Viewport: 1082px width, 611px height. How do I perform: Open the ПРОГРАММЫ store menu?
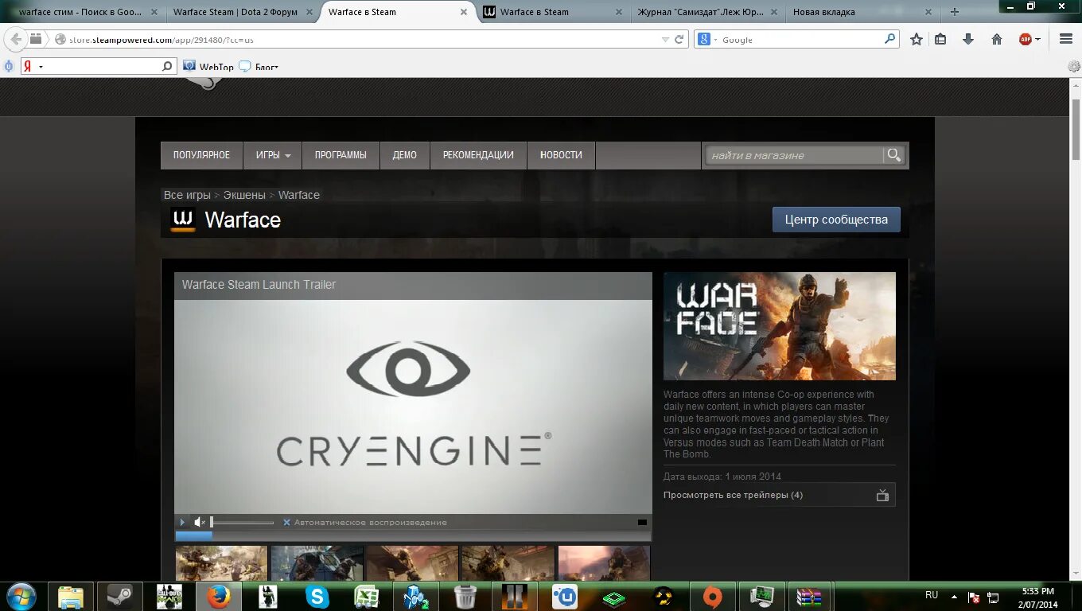click(341, 155)
